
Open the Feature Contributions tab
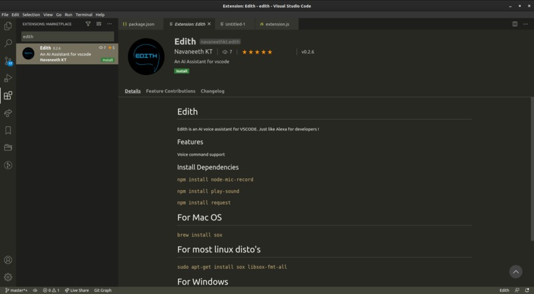[171, 91]
